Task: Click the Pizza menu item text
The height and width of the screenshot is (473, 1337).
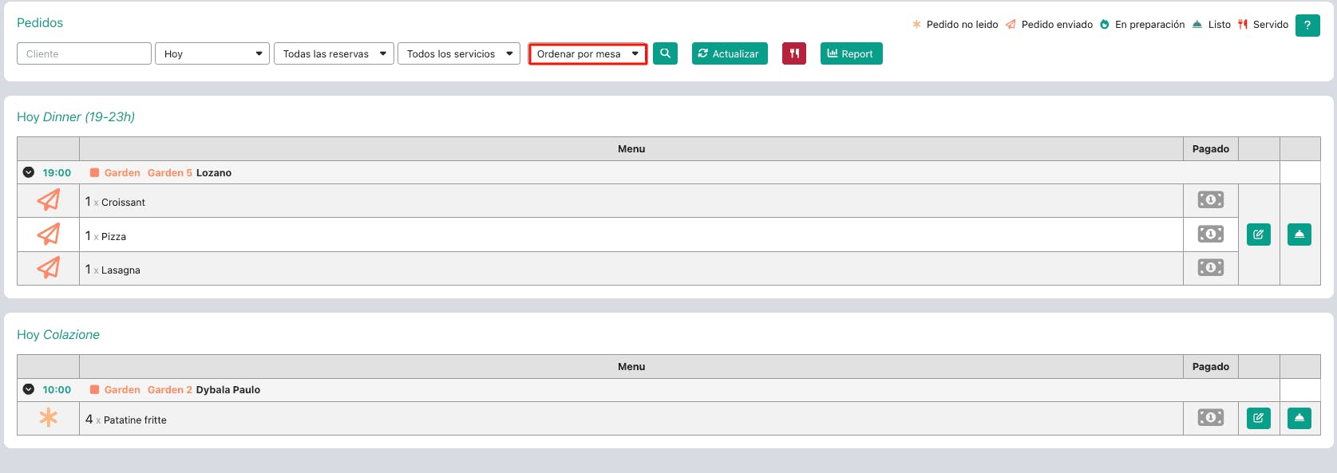Action: point(113,237)
